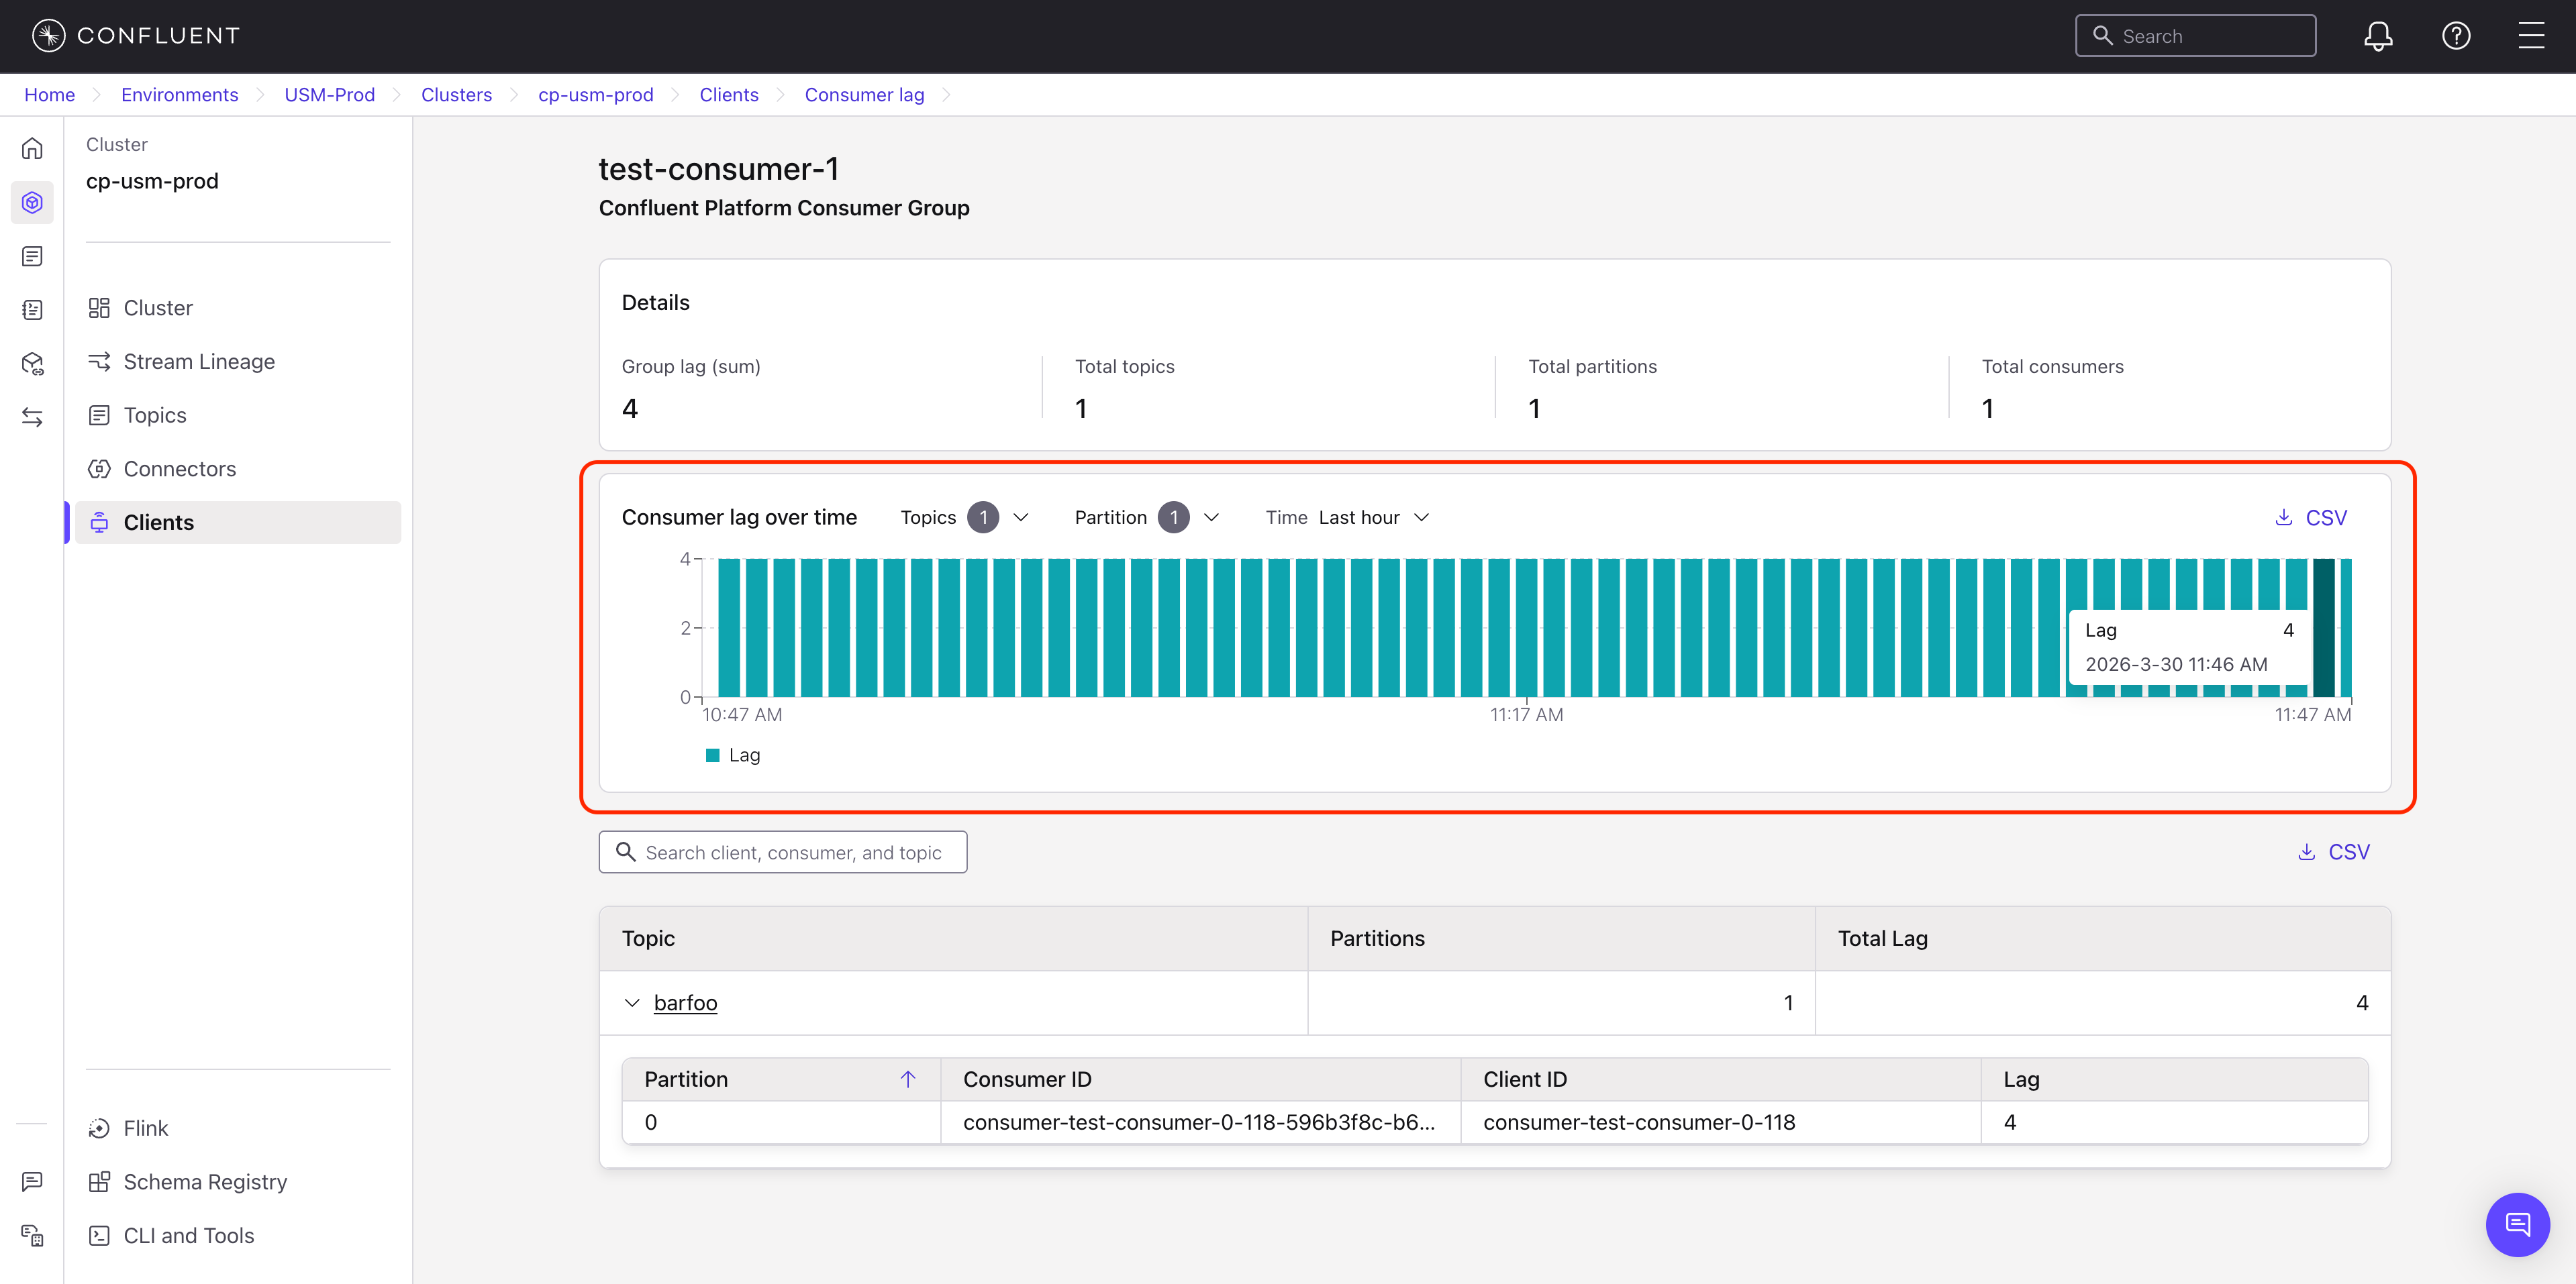Select Clients in the sidebar
The width and height of the screenshot is (2576, 1284).
pyautogui.click(x=237, y=523)
